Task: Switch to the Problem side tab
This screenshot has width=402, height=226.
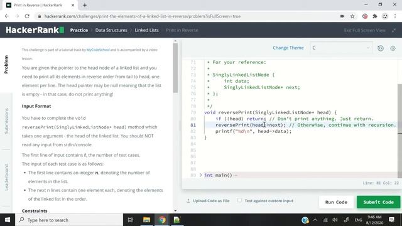Action: (x=6, y=64)
